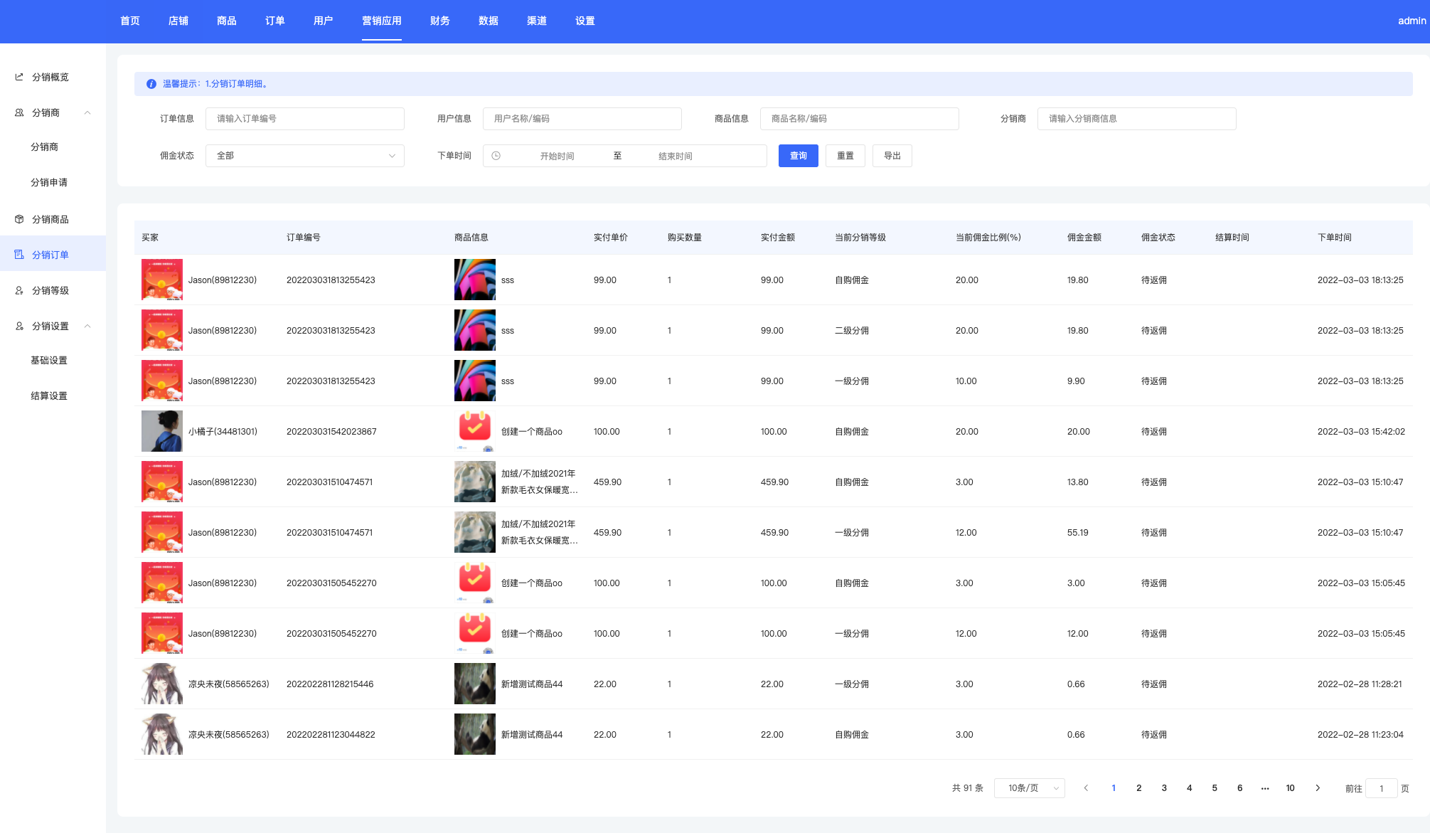Click the 分销订单 icon in sidebar
The image size is (1430, 833).
[x=19, y=255]
